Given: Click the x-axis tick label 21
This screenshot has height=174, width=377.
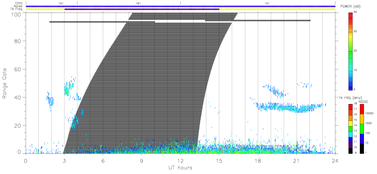Looking at the screenshot, I should (x=296, y=160).
